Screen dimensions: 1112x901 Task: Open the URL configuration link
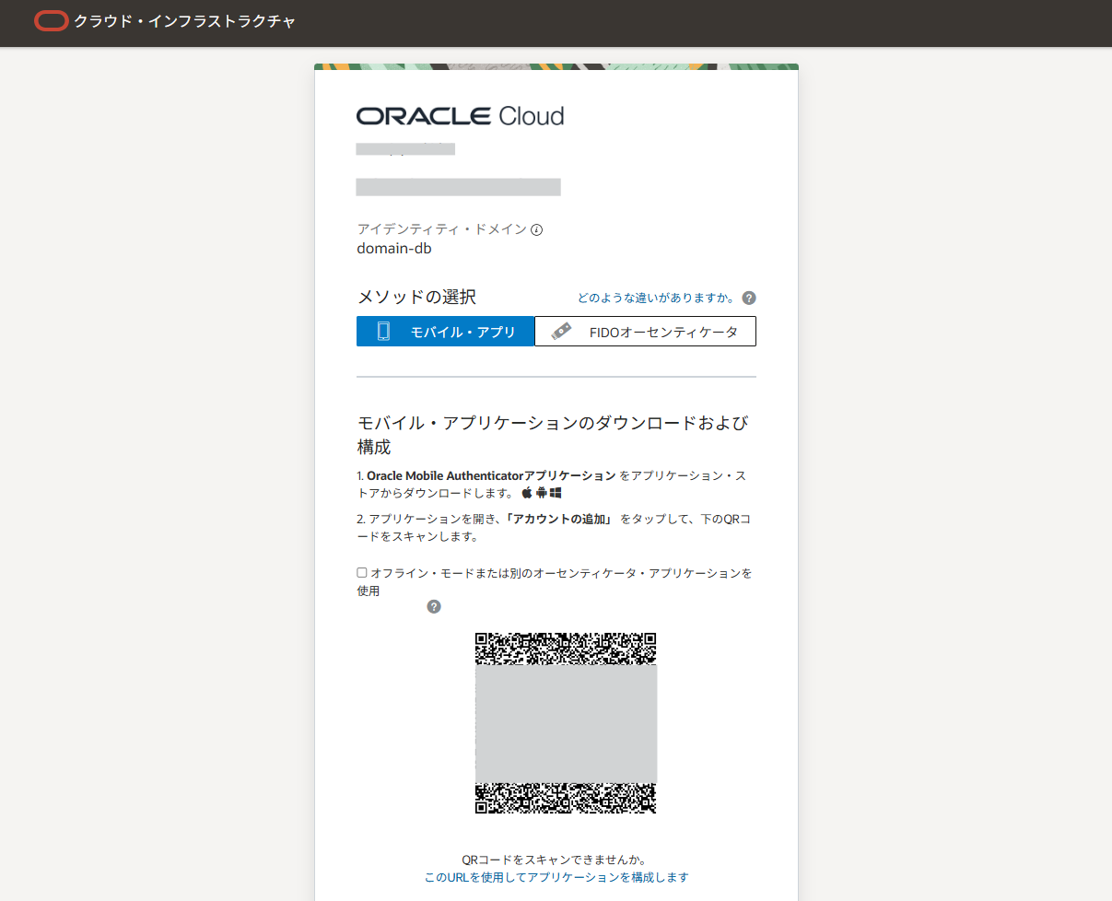556,877
